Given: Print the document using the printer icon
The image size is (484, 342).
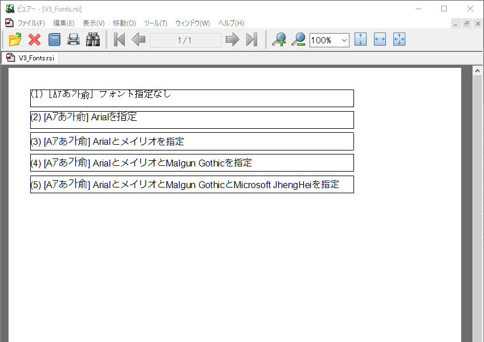Looking at the screenshot, I should tap(74, 39).
